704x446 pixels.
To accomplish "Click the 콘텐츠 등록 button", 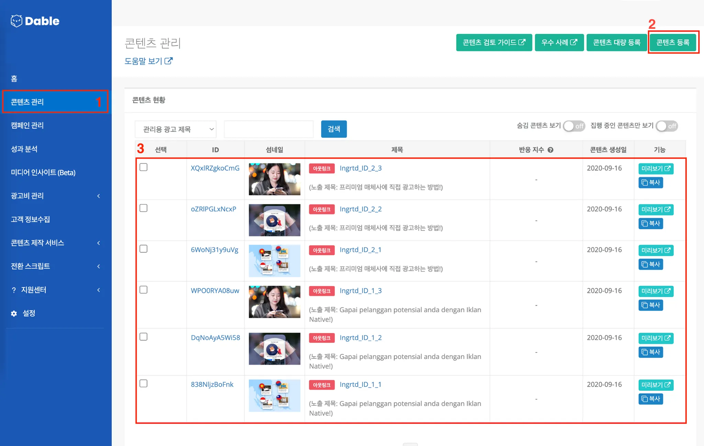I will tap(673, 42).
